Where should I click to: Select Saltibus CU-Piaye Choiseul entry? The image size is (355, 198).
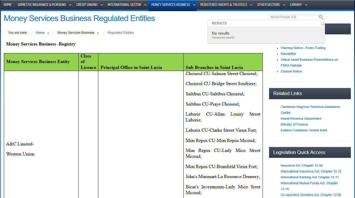213,104
